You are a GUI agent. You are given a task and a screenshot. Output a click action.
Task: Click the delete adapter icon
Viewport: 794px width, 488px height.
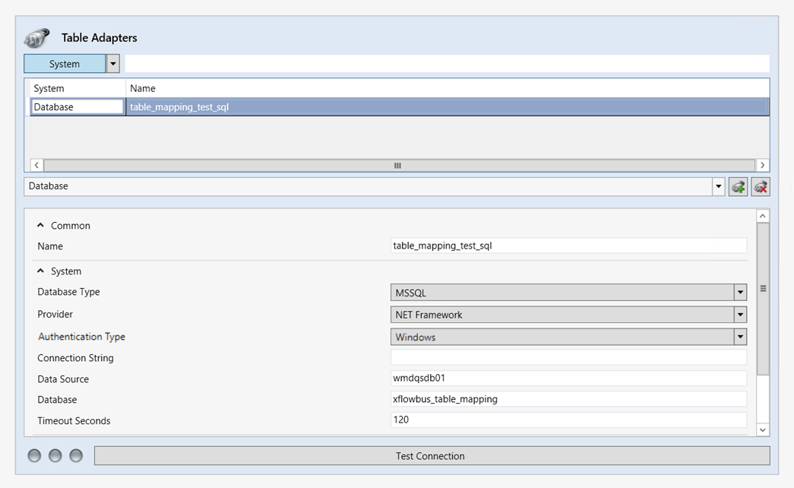760,186
